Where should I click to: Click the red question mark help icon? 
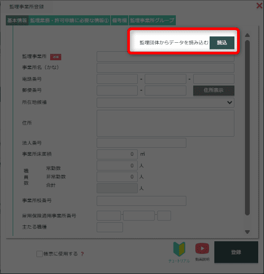point(82,254)
